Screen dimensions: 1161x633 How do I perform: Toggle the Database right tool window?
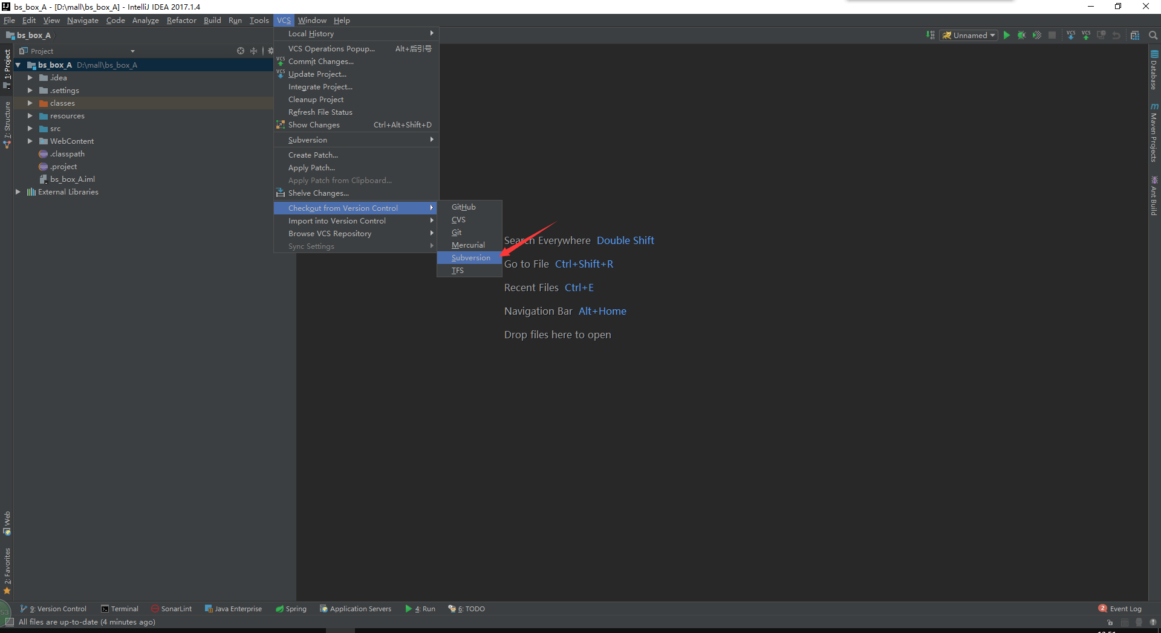1154,69
